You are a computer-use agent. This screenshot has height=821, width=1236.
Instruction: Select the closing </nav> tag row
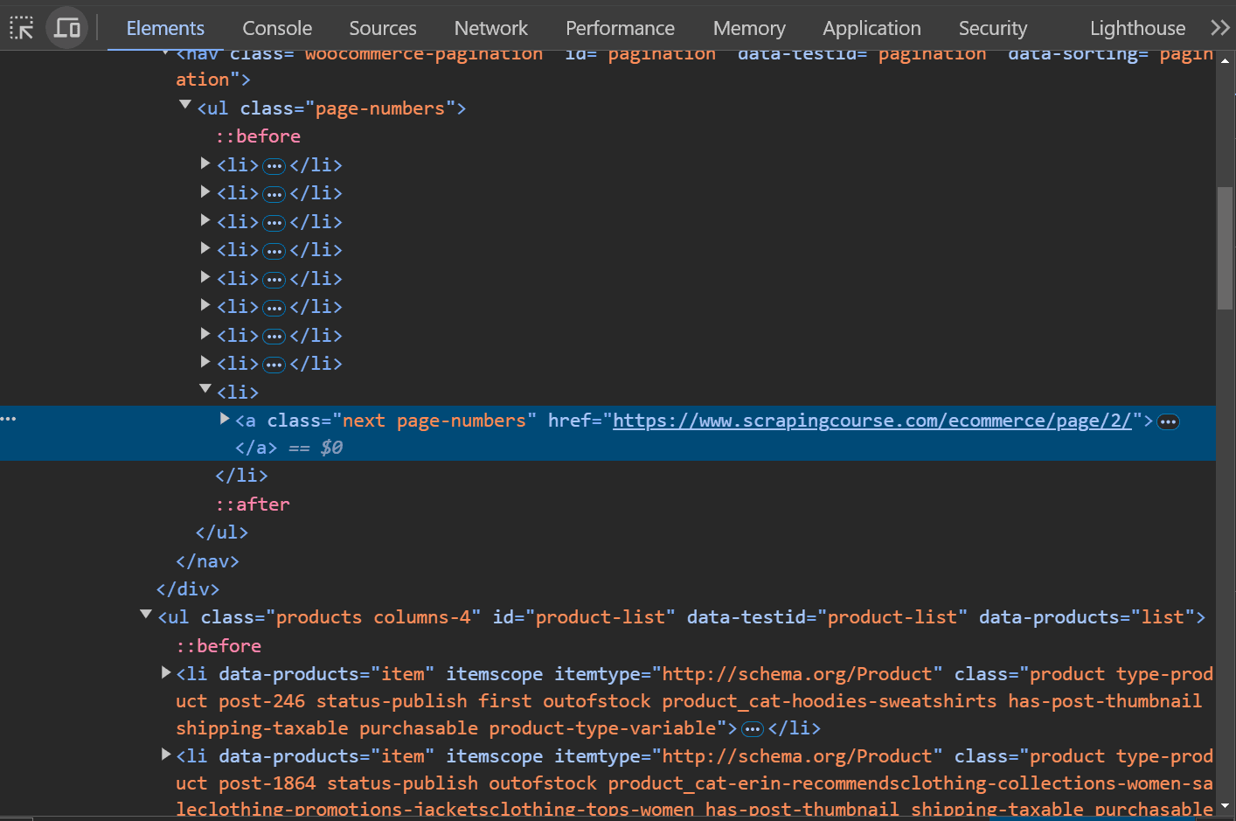click(207, 561)
